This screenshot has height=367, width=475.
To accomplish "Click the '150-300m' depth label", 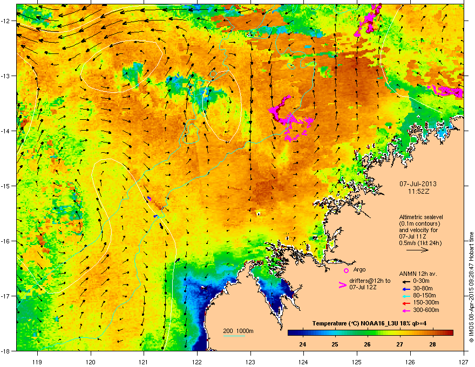I will pyautogui.click(x=426, y=303).
